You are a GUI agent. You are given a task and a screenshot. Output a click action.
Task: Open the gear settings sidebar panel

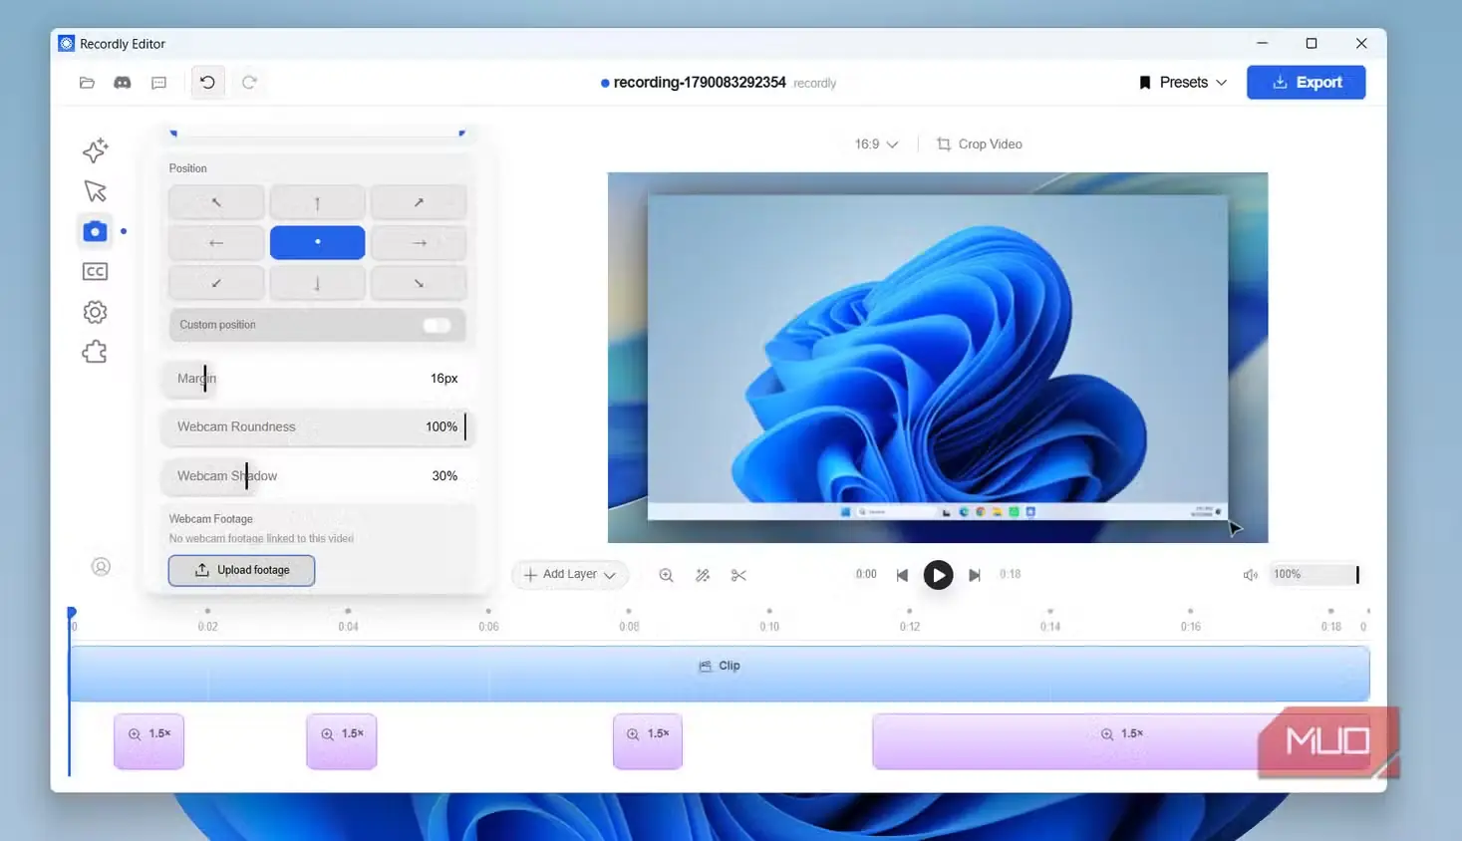point(95,312)
